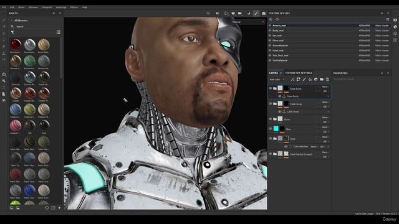Open blend mode dropdown of Rope Bump layer
399x224 pixels.
click(325, 87)
